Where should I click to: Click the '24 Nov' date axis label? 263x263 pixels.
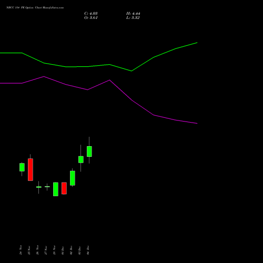pyautogui.click(x=21, y=250)
